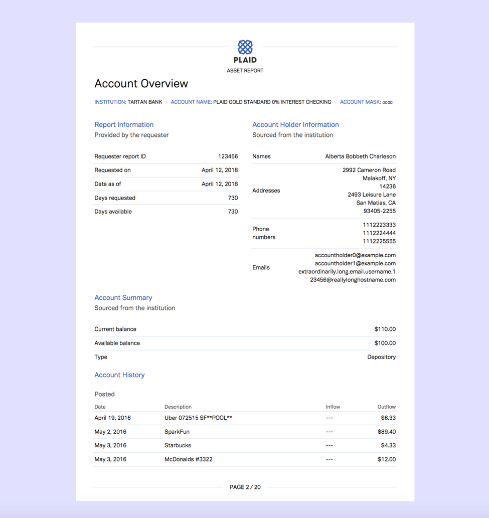
Task: Select the Account Holder Information heading
Action: click(x=295, y=125)
